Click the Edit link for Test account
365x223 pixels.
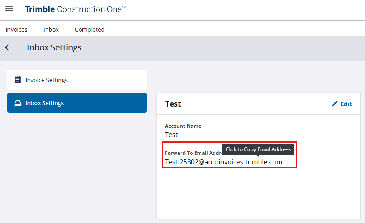point(342,104)
